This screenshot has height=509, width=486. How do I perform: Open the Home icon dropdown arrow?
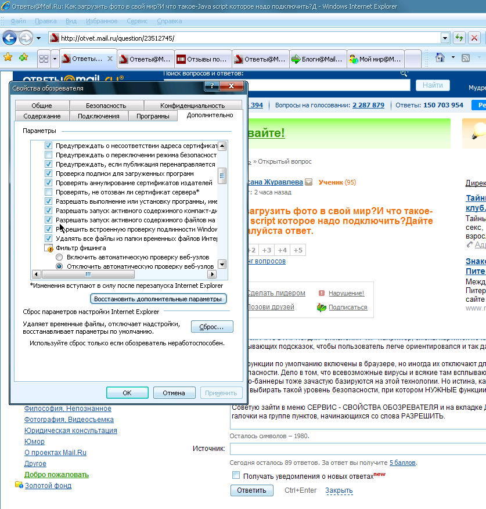pos(453,57)
